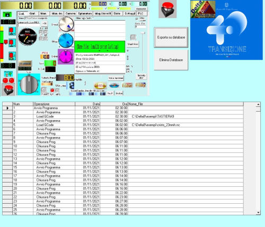Click the silver speed dial knob

tap(66, 24)
